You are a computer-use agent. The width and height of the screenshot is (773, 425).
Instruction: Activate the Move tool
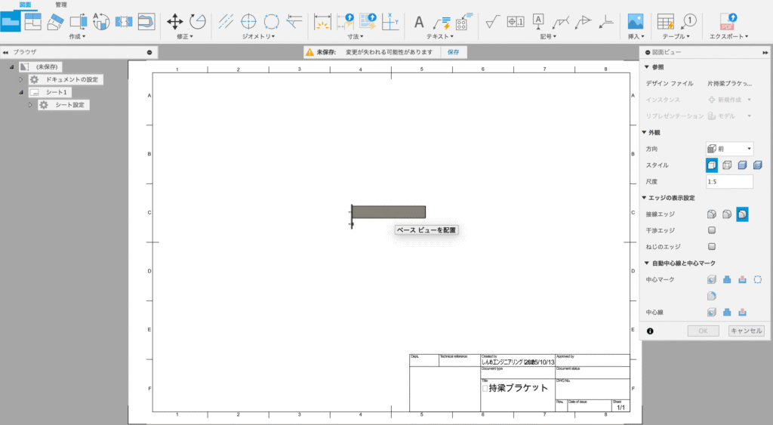click(x=175, y=22)
